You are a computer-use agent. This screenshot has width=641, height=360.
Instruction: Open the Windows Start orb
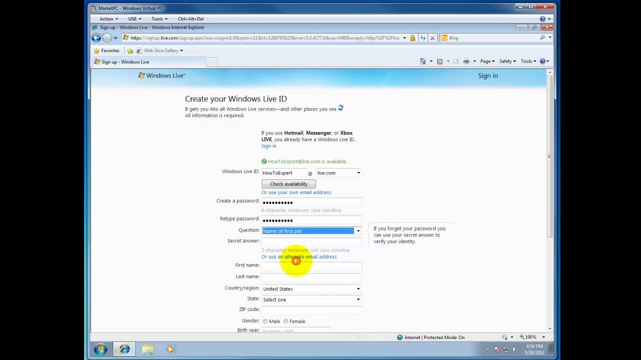(x=100, y=349)
